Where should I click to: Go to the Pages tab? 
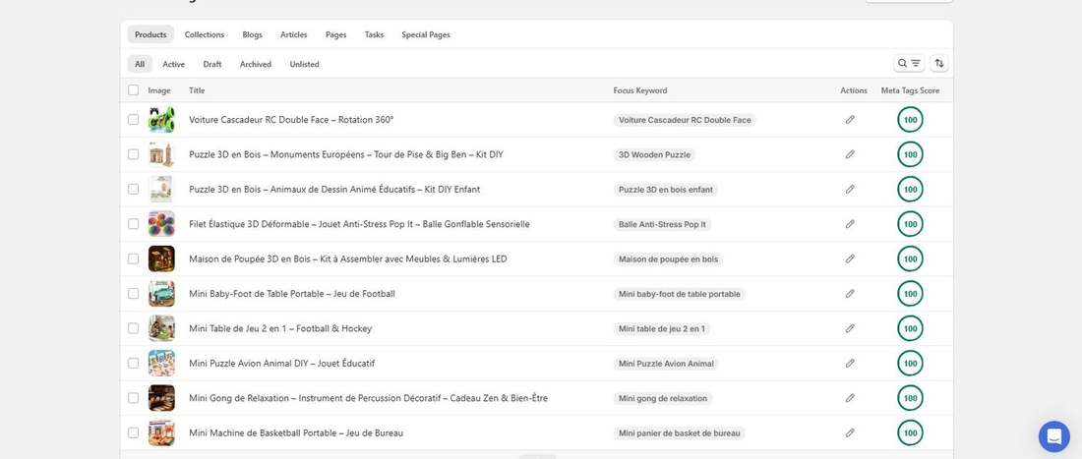pyautogui.click(x=336, y=34)
